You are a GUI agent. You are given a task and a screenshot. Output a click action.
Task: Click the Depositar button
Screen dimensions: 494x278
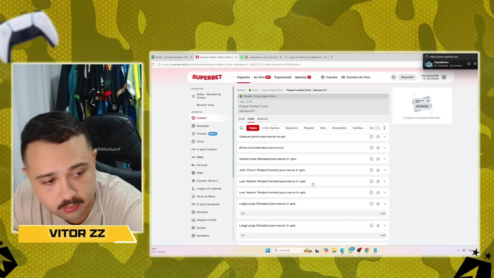point(407,77)
